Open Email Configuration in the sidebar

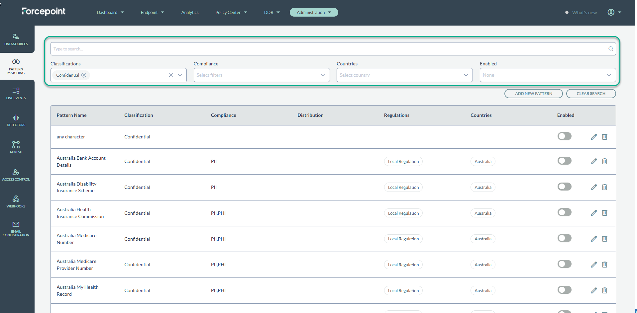16,229
